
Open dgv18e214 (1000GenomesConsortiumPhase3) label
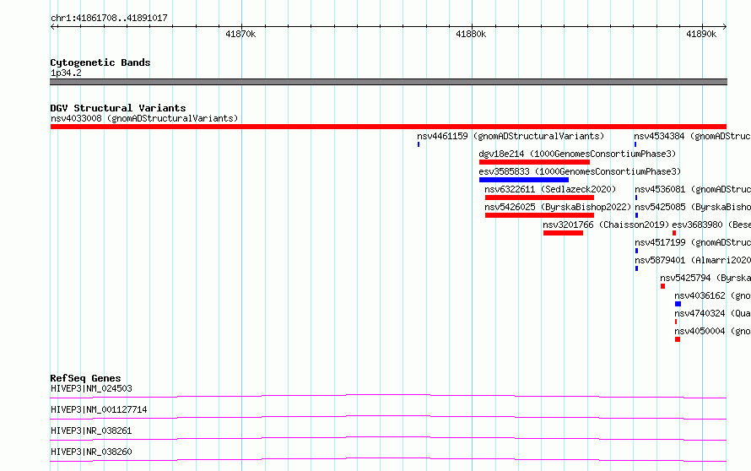point(578,154)
